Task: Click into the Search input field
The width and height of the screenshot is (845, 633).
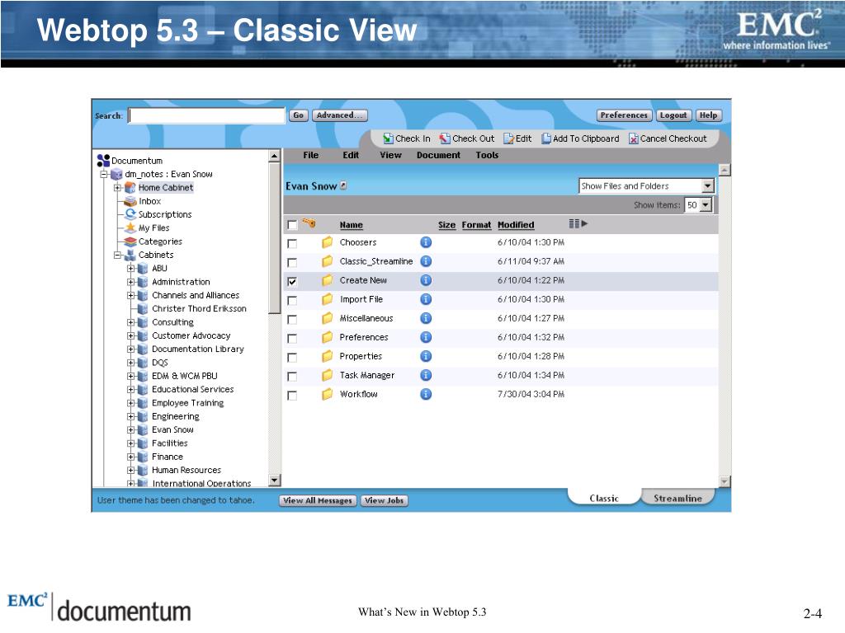Action: [206, 115]
